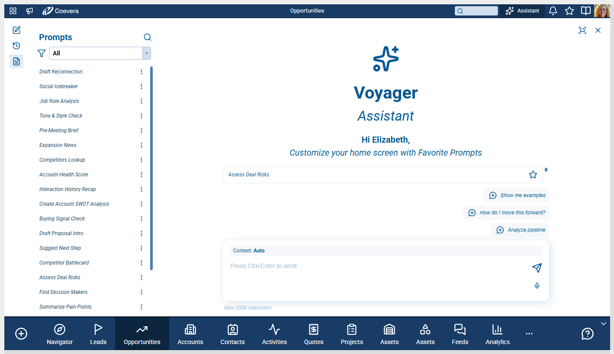Image resolution: width=614 pixels, height=354 pixels.
Task: Open options for Job Role Analysis
Action: 141,101
